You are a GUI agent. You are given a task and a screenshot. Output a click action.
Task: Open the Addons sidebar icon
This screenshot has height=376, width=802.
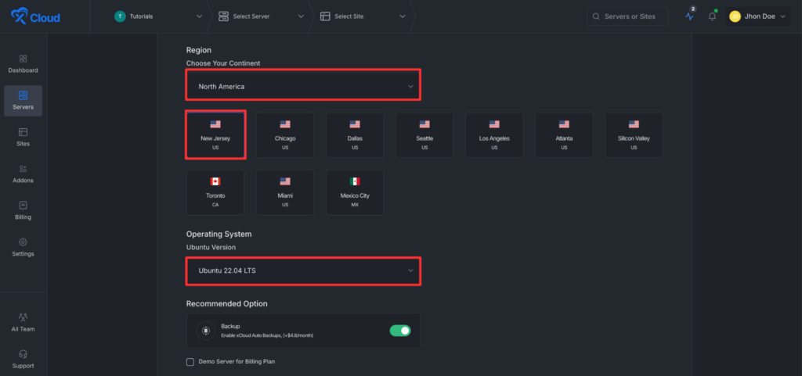(x=23, y=169)
